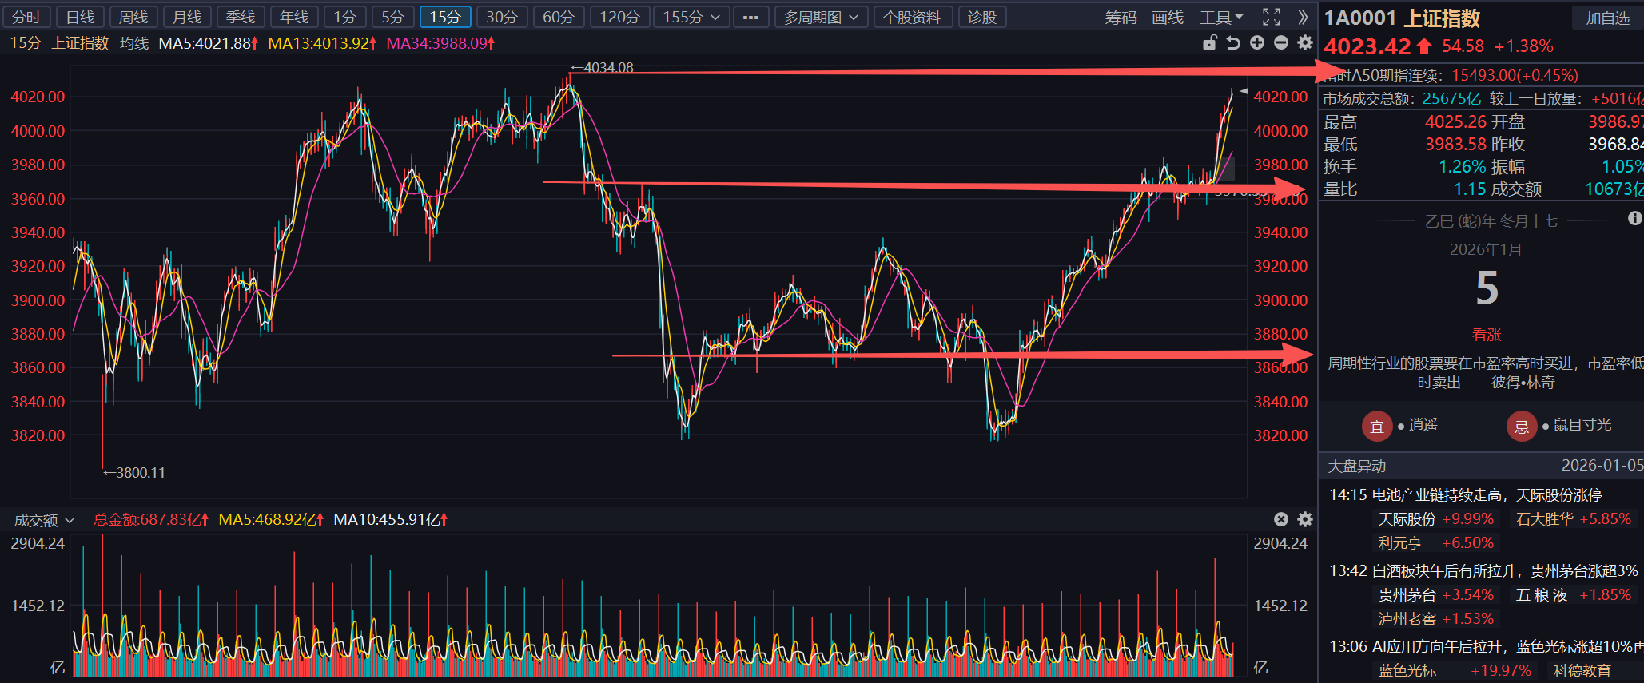Open the 成交额 indicator dropdown

coord(44,521)
